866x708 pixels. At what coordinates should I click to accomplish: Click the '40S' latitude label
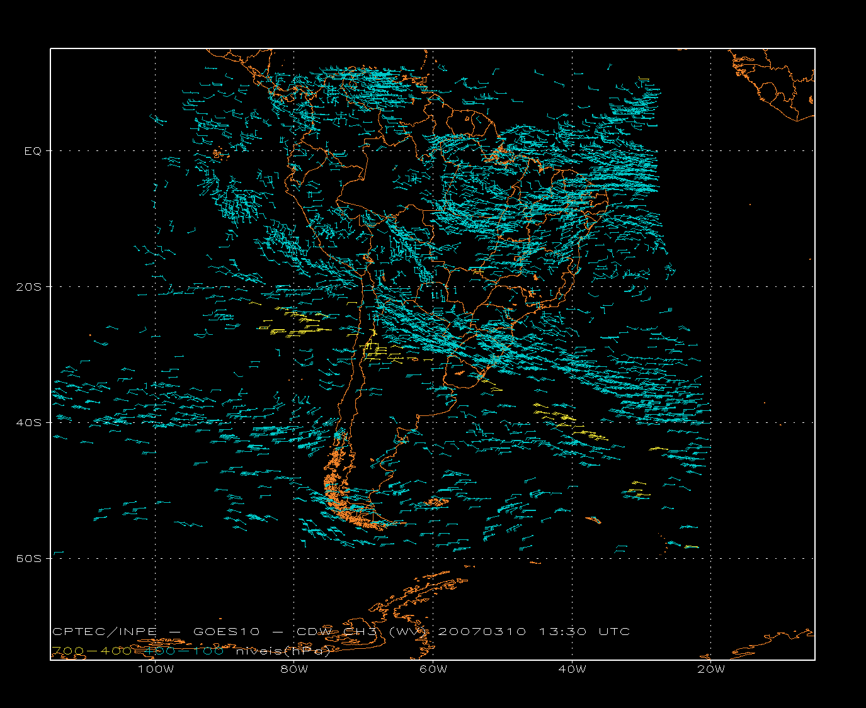click(x=29, y=422)
